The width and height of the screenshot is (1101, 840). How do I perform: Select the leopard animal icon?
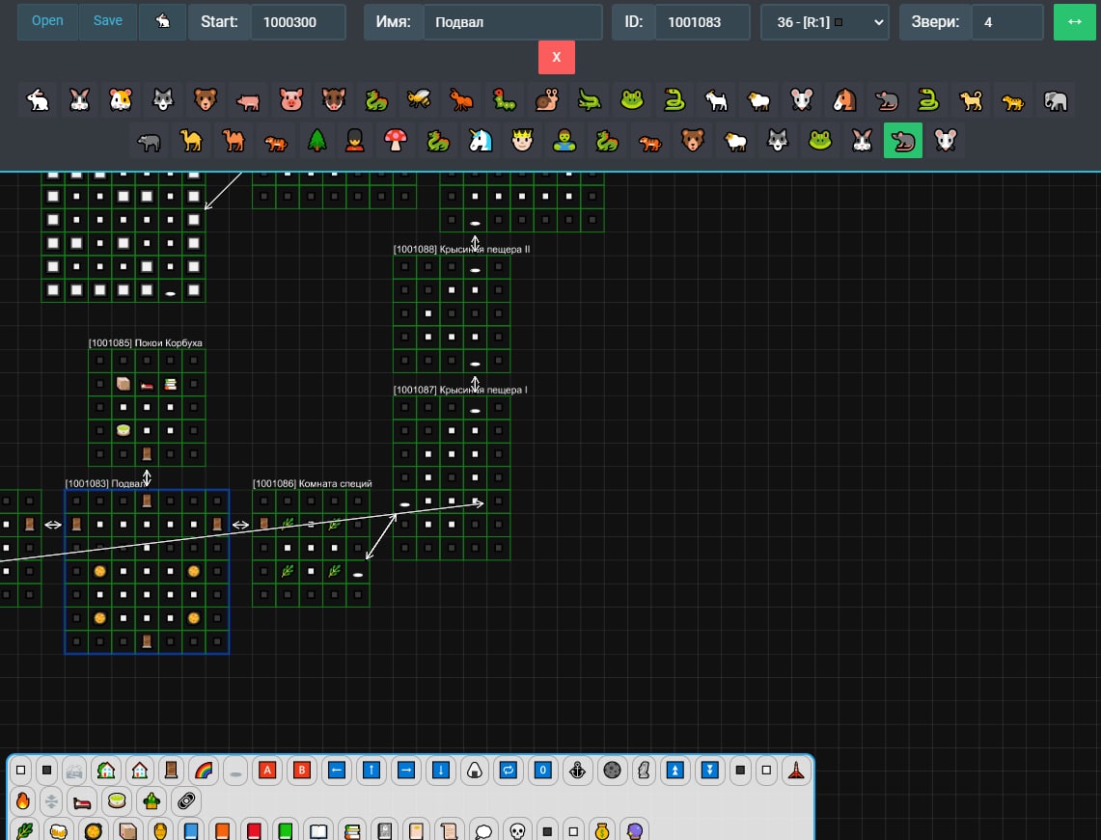tap(1012, 100)
